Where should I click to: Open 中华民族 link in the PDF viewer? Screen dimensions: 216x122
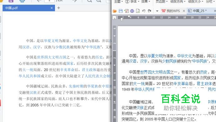pos(93,47)
